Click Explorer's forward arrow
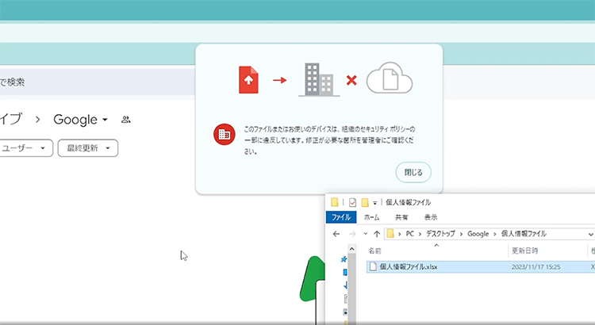The height and width of the screenshot is (325, 595). (x=352, y=234)
